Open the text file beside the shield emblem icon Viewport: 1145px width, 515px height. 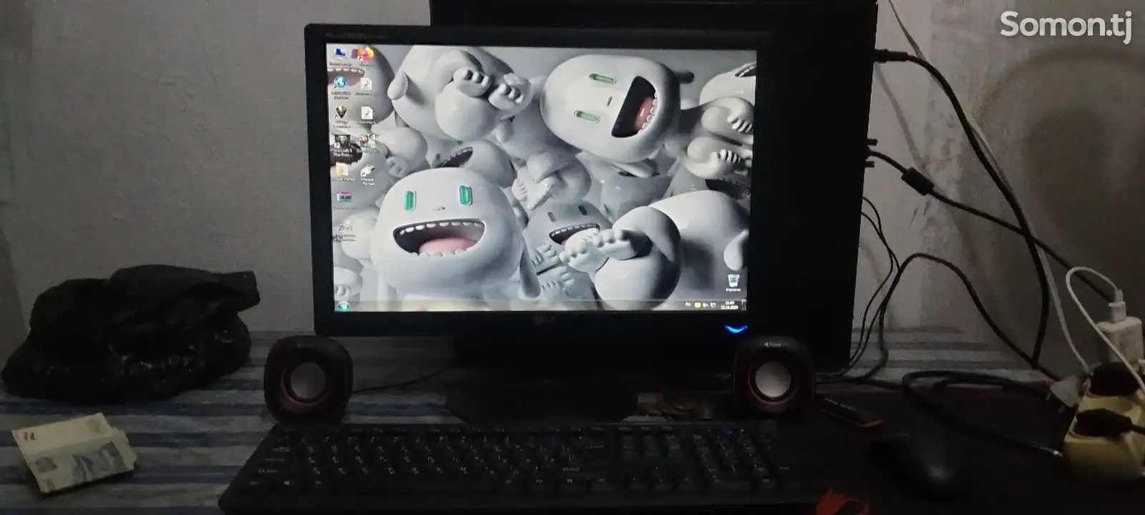point(366,116)
